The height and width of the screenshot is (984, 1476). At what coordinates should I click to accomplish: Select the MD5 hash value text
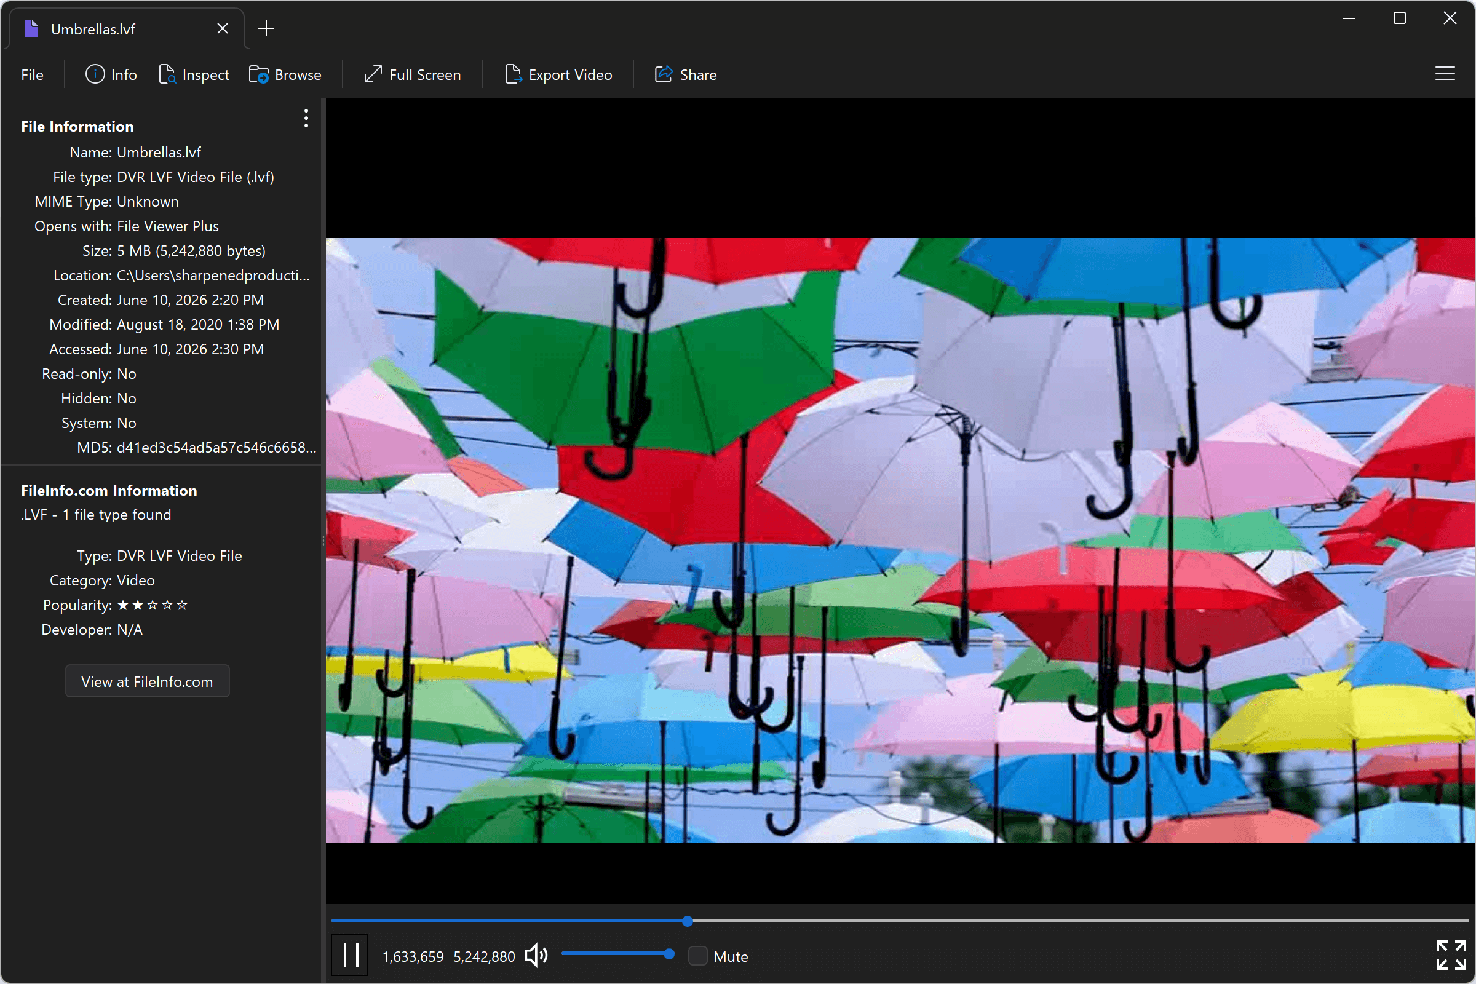216,448
